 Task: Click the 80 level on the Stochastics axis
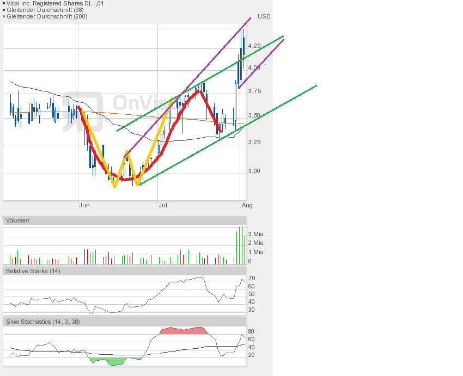tap(251, 331)
